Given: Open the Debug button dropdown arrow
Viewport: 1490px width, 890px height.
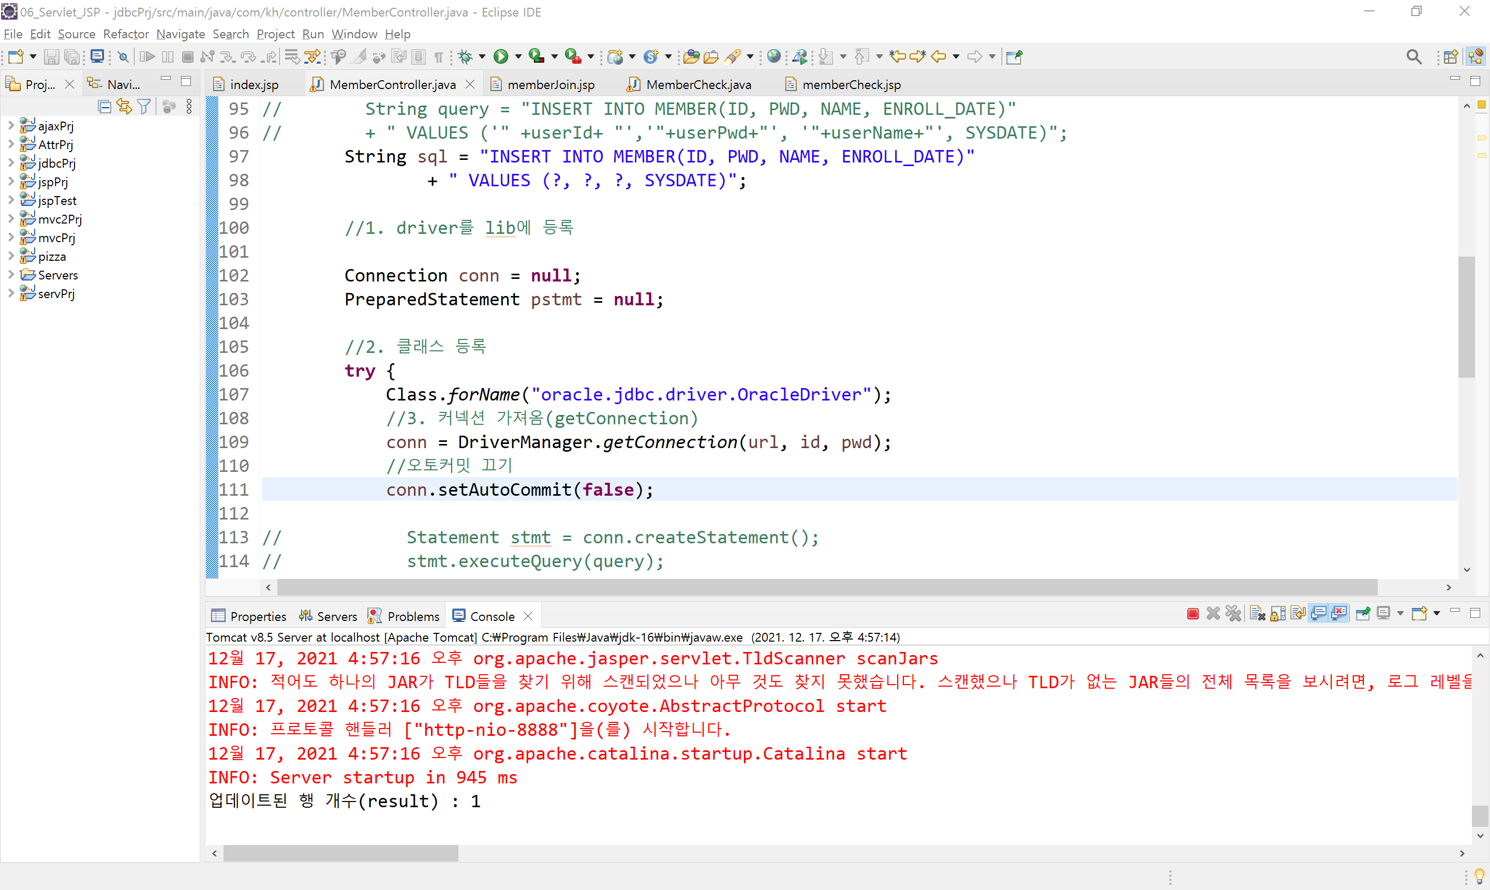Looking at the screenshot, I should tap(482, 57).
